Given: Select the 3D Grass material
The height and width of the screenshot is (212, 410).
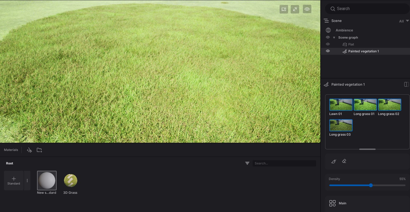Looking at the screenshot, I should click(x=70, y=181).
